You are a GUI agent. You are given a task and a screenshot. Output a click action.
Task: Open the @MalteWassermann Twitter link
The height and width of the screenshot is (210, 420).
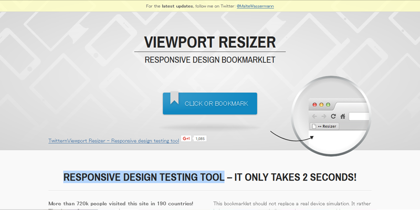pos(255,6)
